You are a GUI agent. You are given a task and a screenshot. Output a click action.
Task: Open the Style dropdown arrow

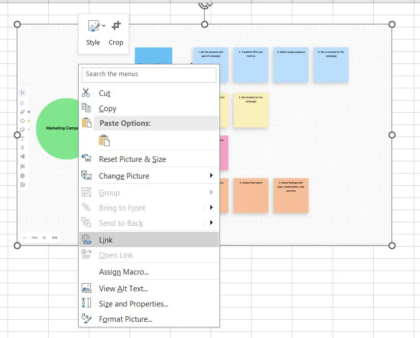(104, 26)
